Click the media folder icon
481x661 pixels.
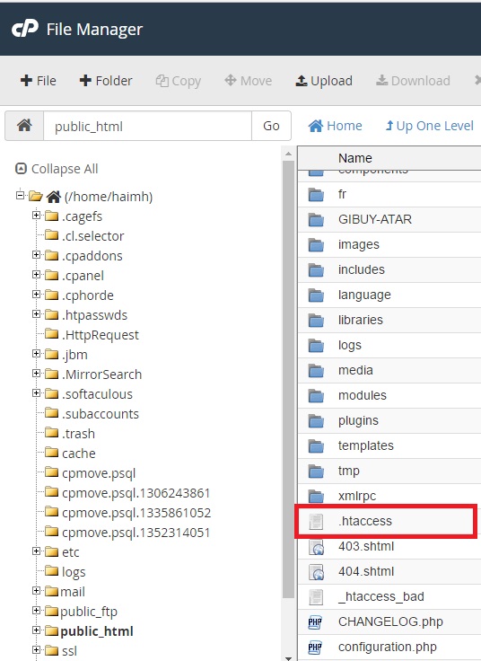316,371
